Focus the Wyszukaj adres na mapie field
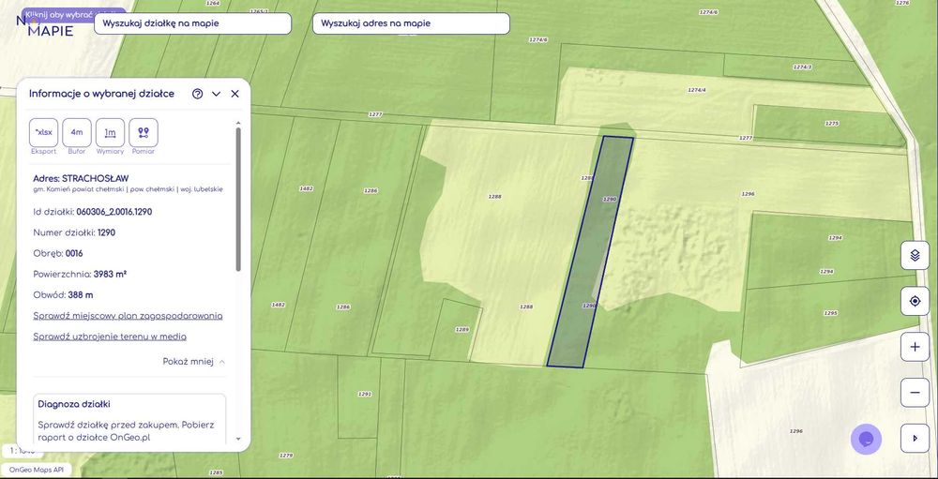The width and height of the screenshot is (938, 479). [x=411, y=23]
